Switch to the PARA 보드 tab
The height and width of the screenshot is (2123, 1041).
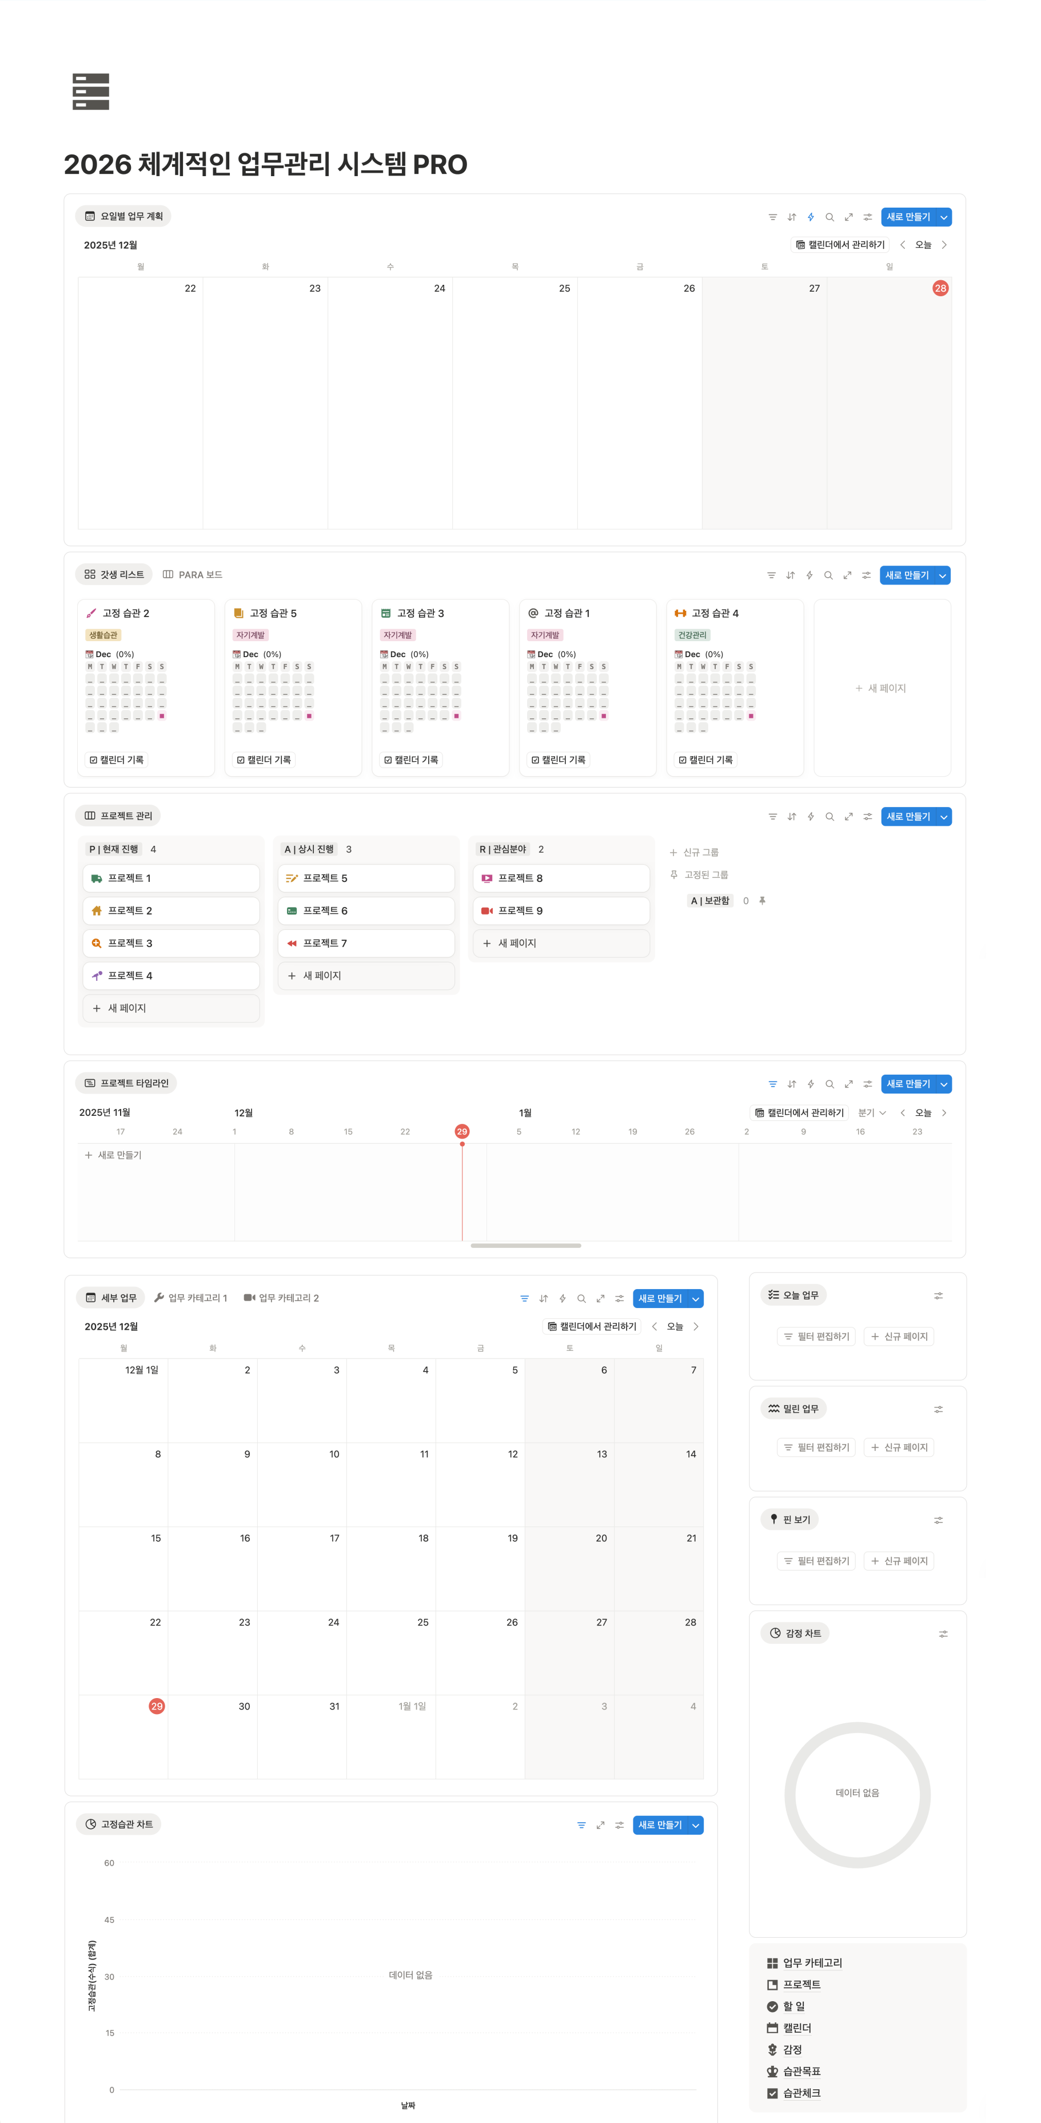193,574
